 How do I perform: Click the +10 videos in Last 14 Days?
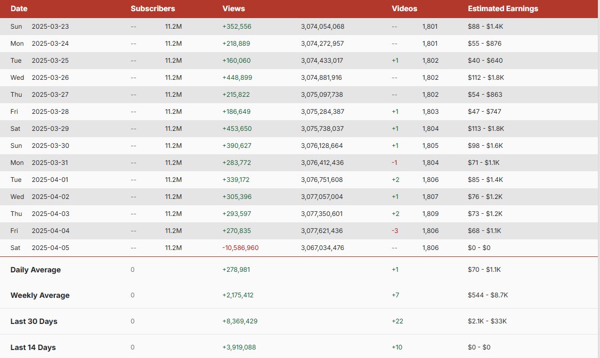(397, 347)
